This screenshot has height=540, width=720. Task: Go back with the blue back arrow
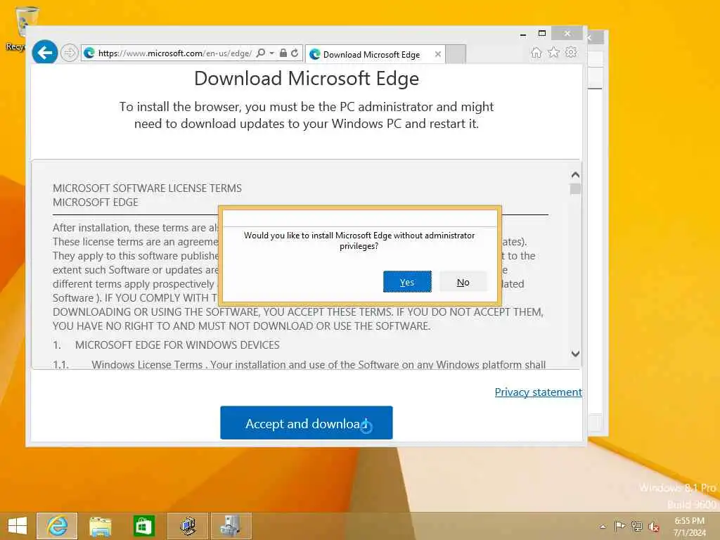click(44, 53)
